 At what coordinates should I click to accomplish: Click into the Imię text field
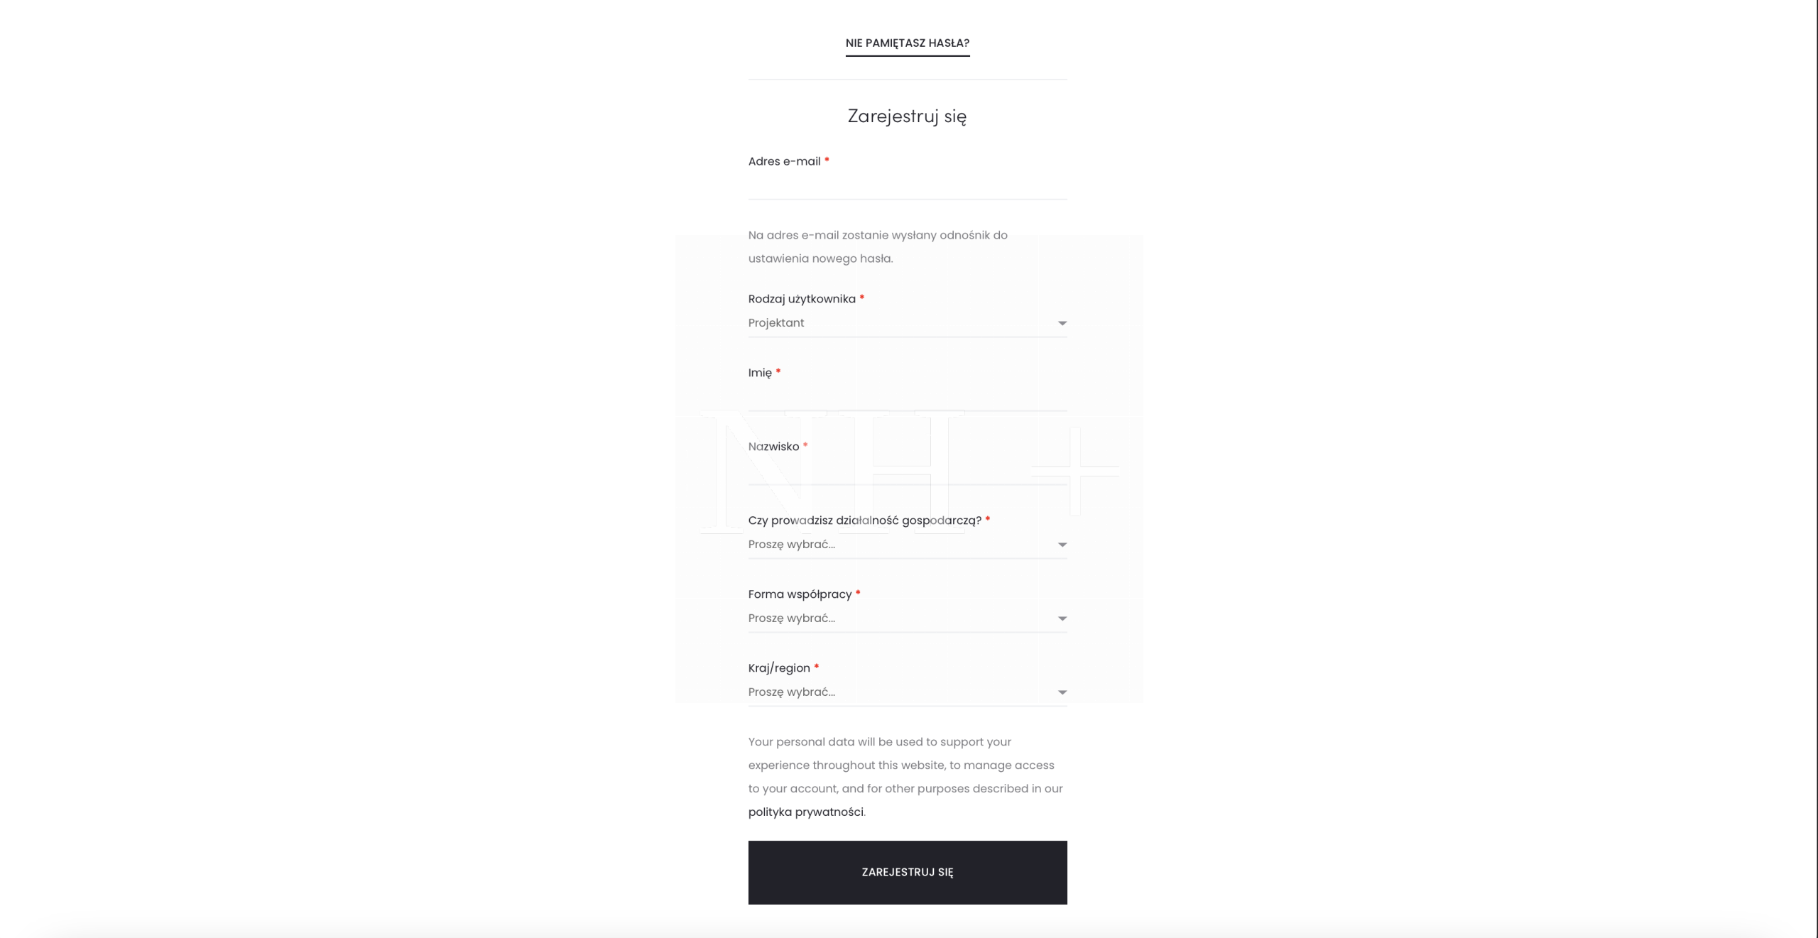[907, 398]
